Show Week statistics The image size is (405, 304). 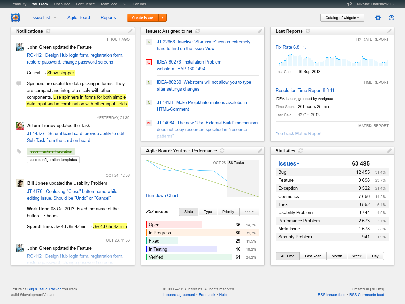[x=357, y=256]
